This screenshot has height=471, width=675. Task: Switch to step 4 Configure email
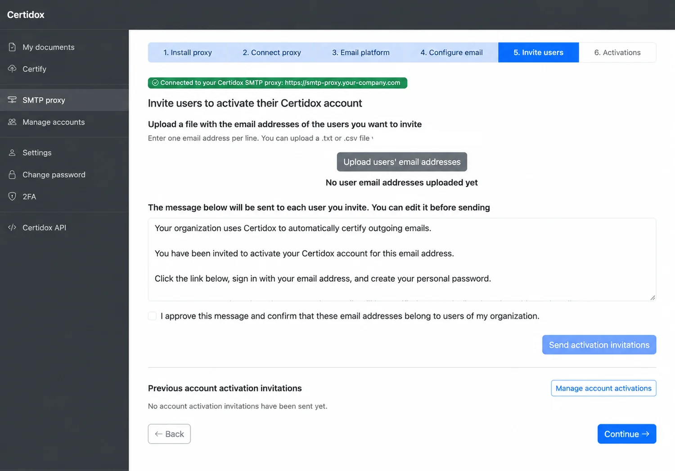451,52
